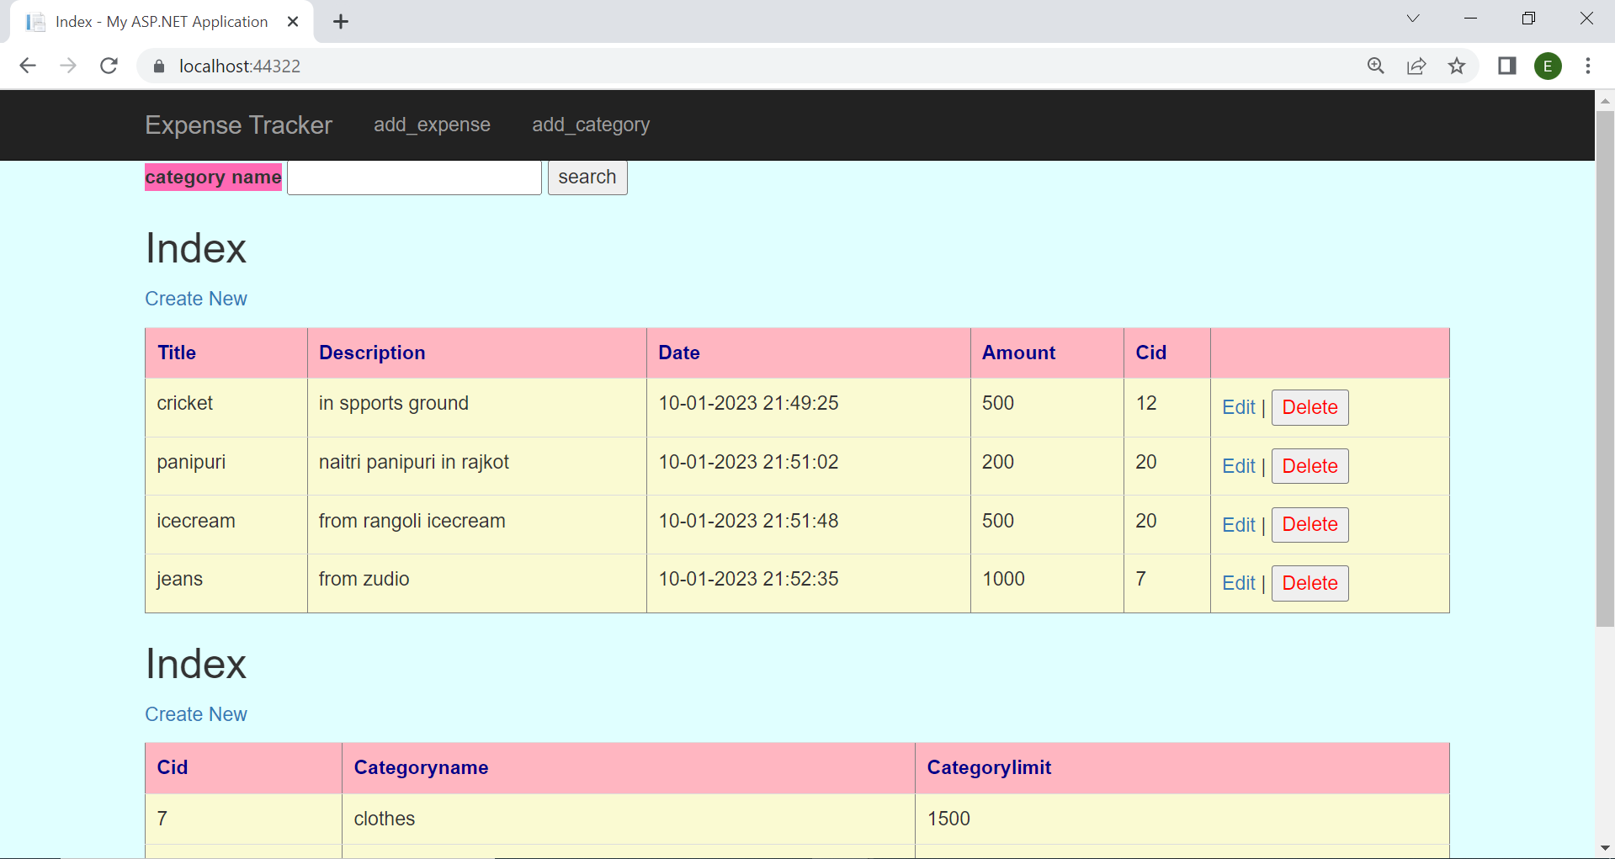The width and height of the screenshot is (1615, 859).
Task: Reload the localhost page
Action: pyautogui.click(x=109, y=66)
